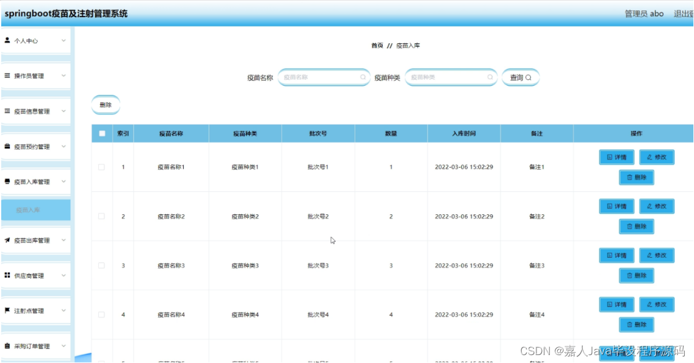Click the 注射点管理 flag icon

[x=7, y=311]
